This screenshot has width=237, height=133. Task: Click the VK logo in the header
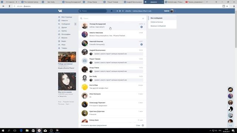pyautogui.click(x=60, y=11)
